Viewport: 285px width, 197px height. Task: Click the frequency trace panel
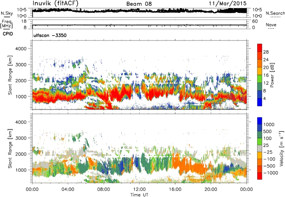(139, 24)
